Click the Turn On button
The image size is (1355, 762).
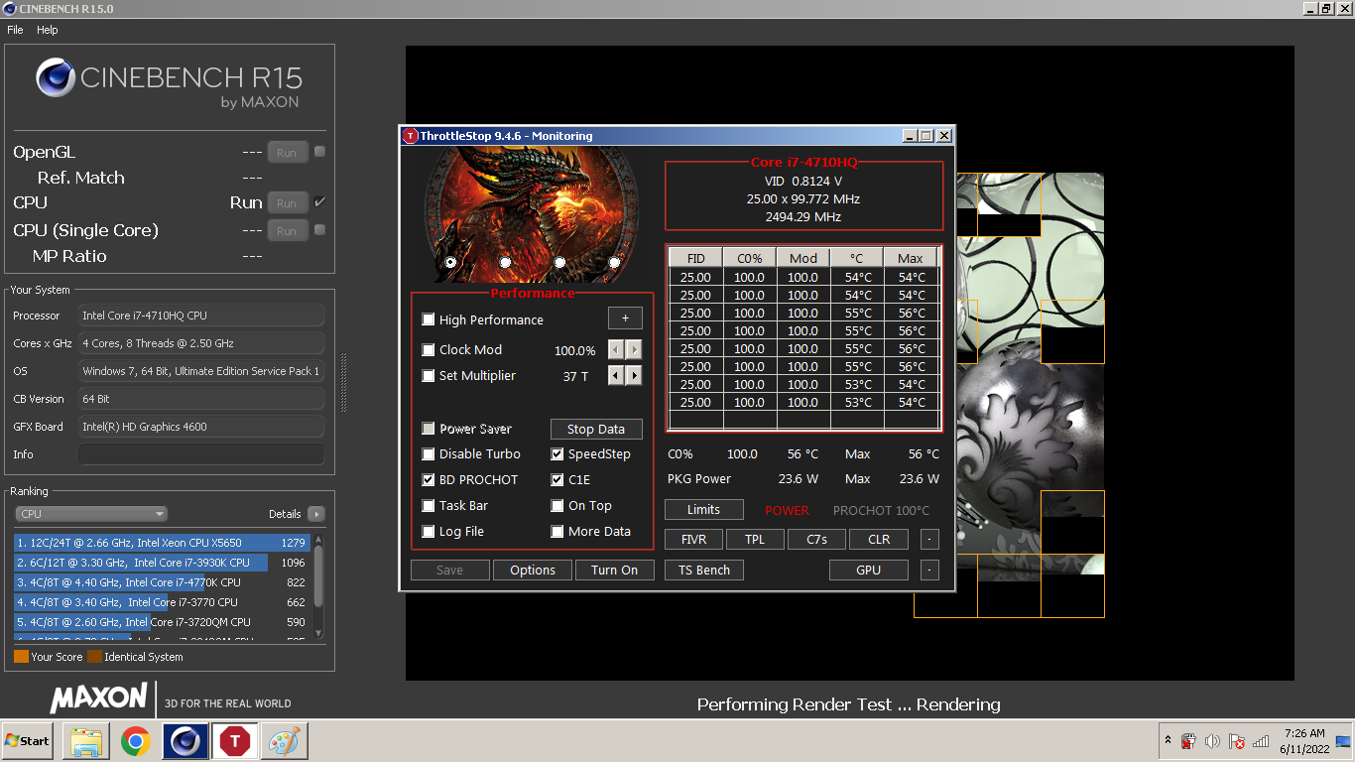pyautogui.click(x=614, y=570)
